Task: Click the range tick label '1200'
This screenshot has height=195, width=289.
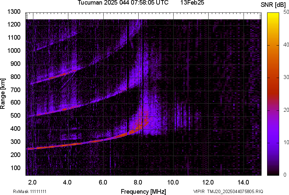Action: 14,24
